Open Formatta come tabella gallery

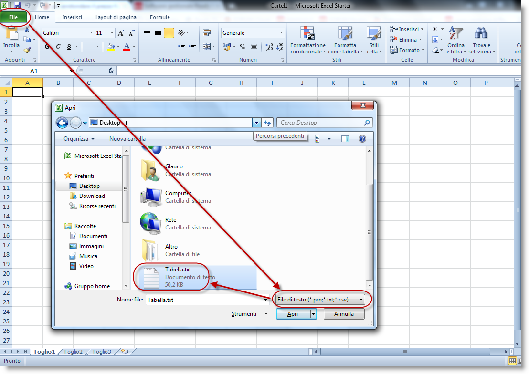point(345,41)
